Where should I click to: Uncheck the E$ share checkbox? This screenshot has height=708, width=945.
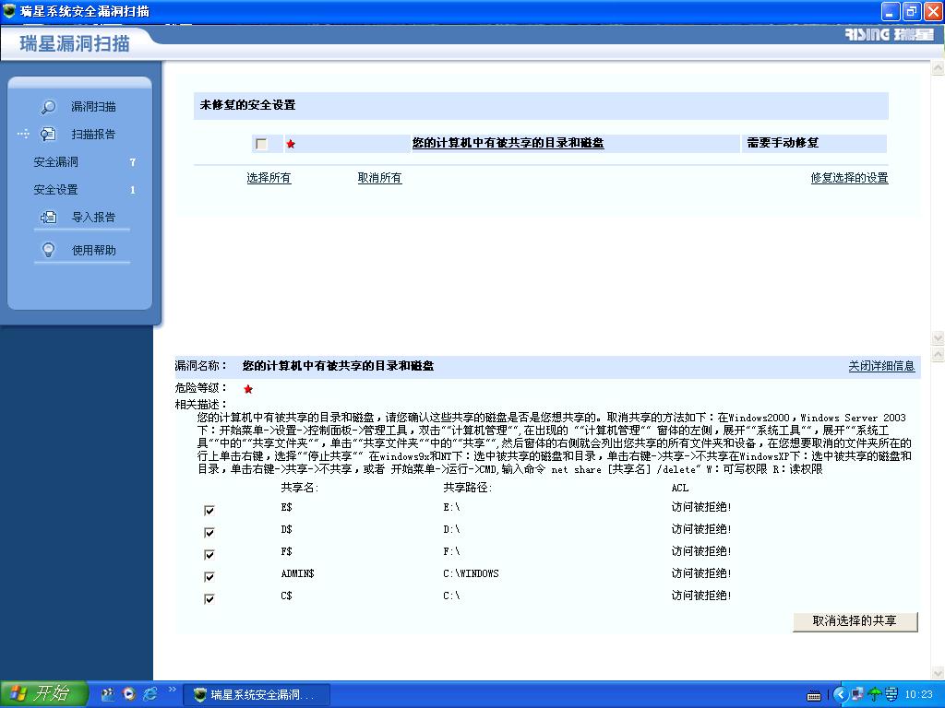coord(209,511)
